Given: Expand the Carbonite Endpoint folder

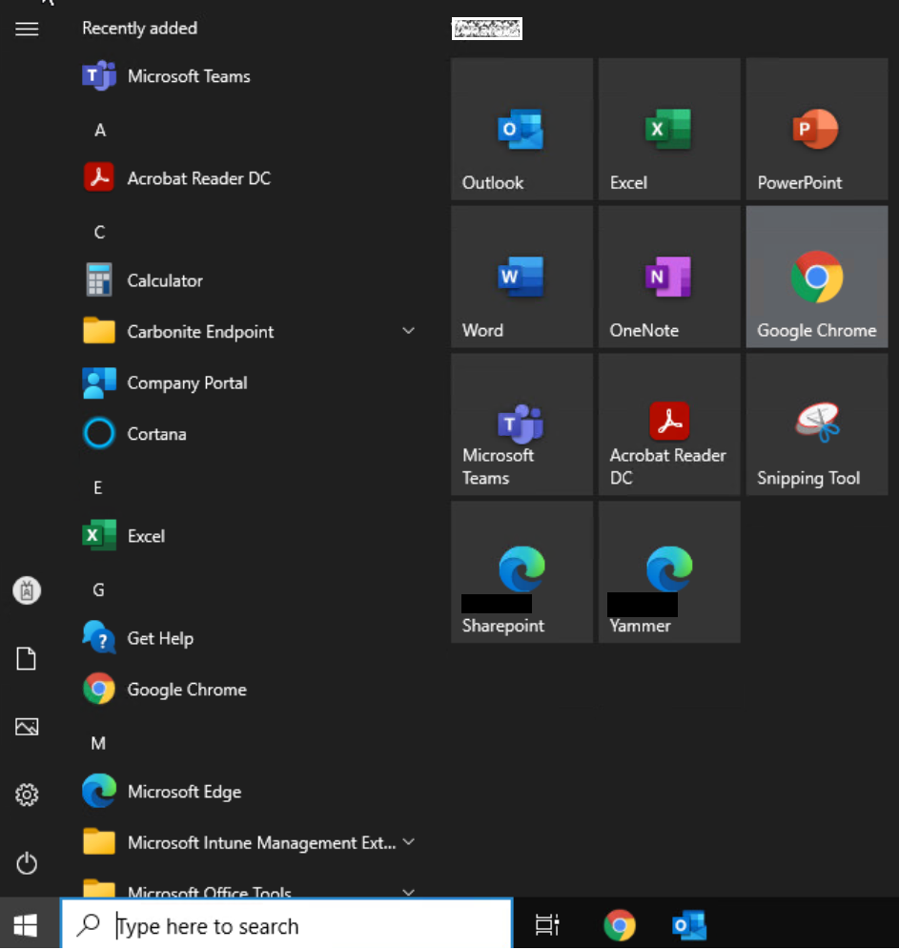Looking at the screenshot, I should 409,331.
